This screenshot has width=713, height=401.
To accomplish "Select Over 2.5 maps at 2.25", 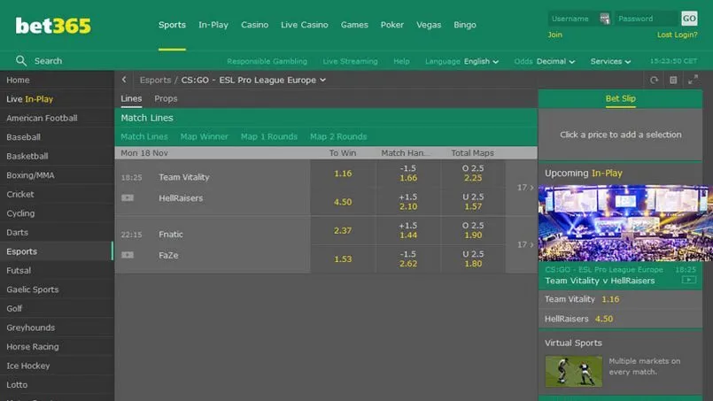I will (473, 174).
